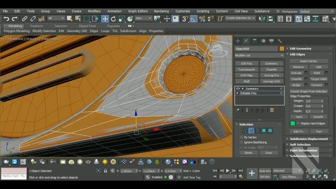Expand the Symmetry modifier in the stack
Screen dimensions: 336x189
tap(243, 89)
